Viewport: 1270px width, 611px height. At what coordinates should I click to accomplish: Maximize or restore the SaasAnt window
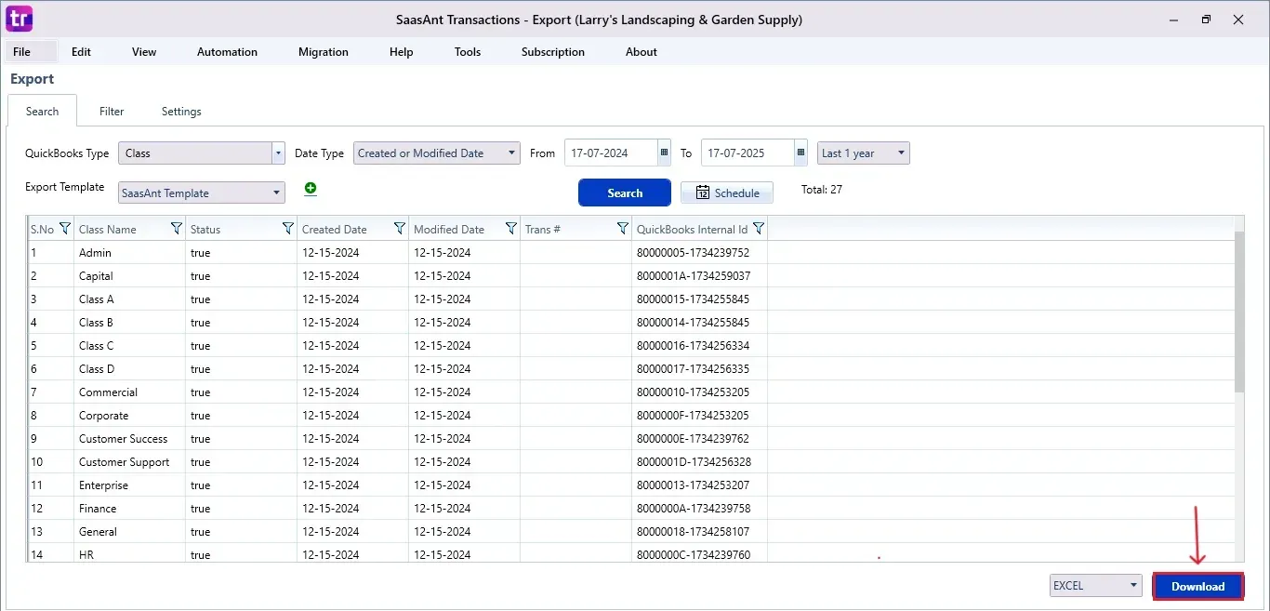coord(1206,20)
